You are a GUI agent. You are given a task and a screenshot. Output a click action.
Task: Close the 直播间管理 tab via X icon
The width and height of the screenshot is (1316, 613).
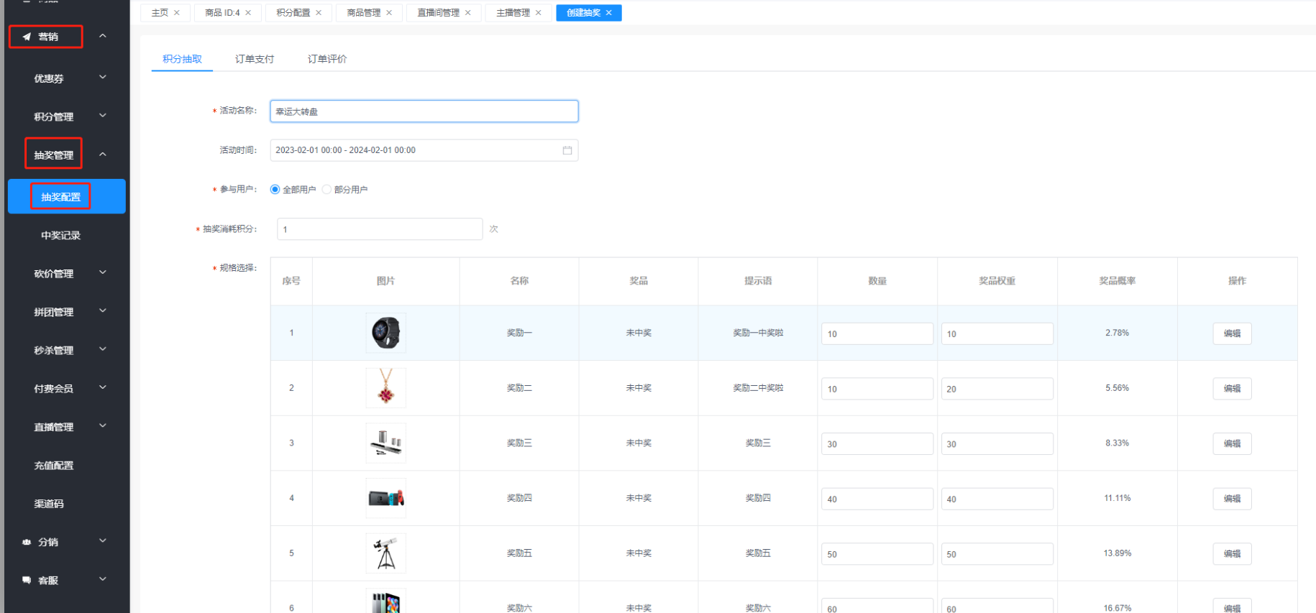pos(468,13)
